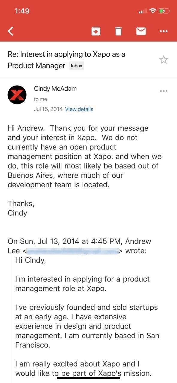Viewport: 177px width, 383px height.
Task: Tap the red X sender avatar
Action: [x=17, y=95]
